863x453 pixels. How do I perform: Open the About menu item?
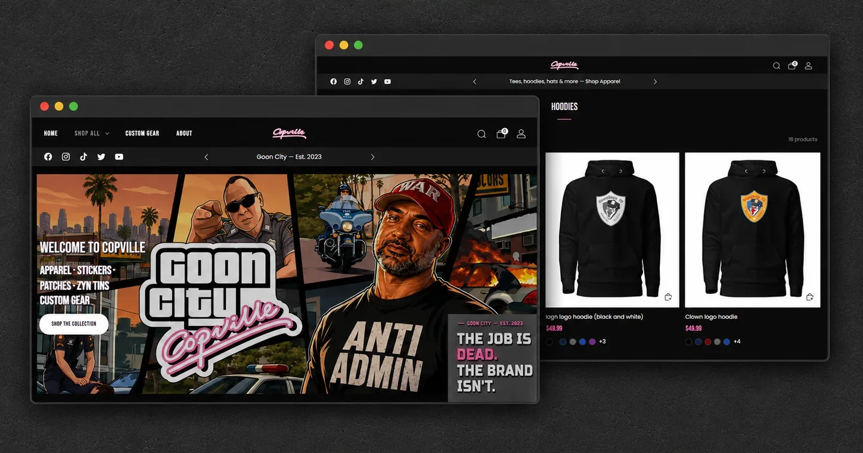(x=184, y=134)
